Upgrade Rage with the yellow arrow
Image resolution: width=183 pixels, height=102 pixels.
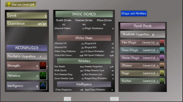(162, 73)
